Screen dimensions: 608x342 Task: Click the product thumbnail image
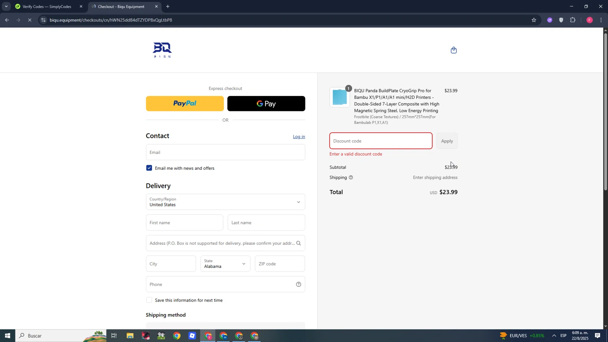coord(340,97)
